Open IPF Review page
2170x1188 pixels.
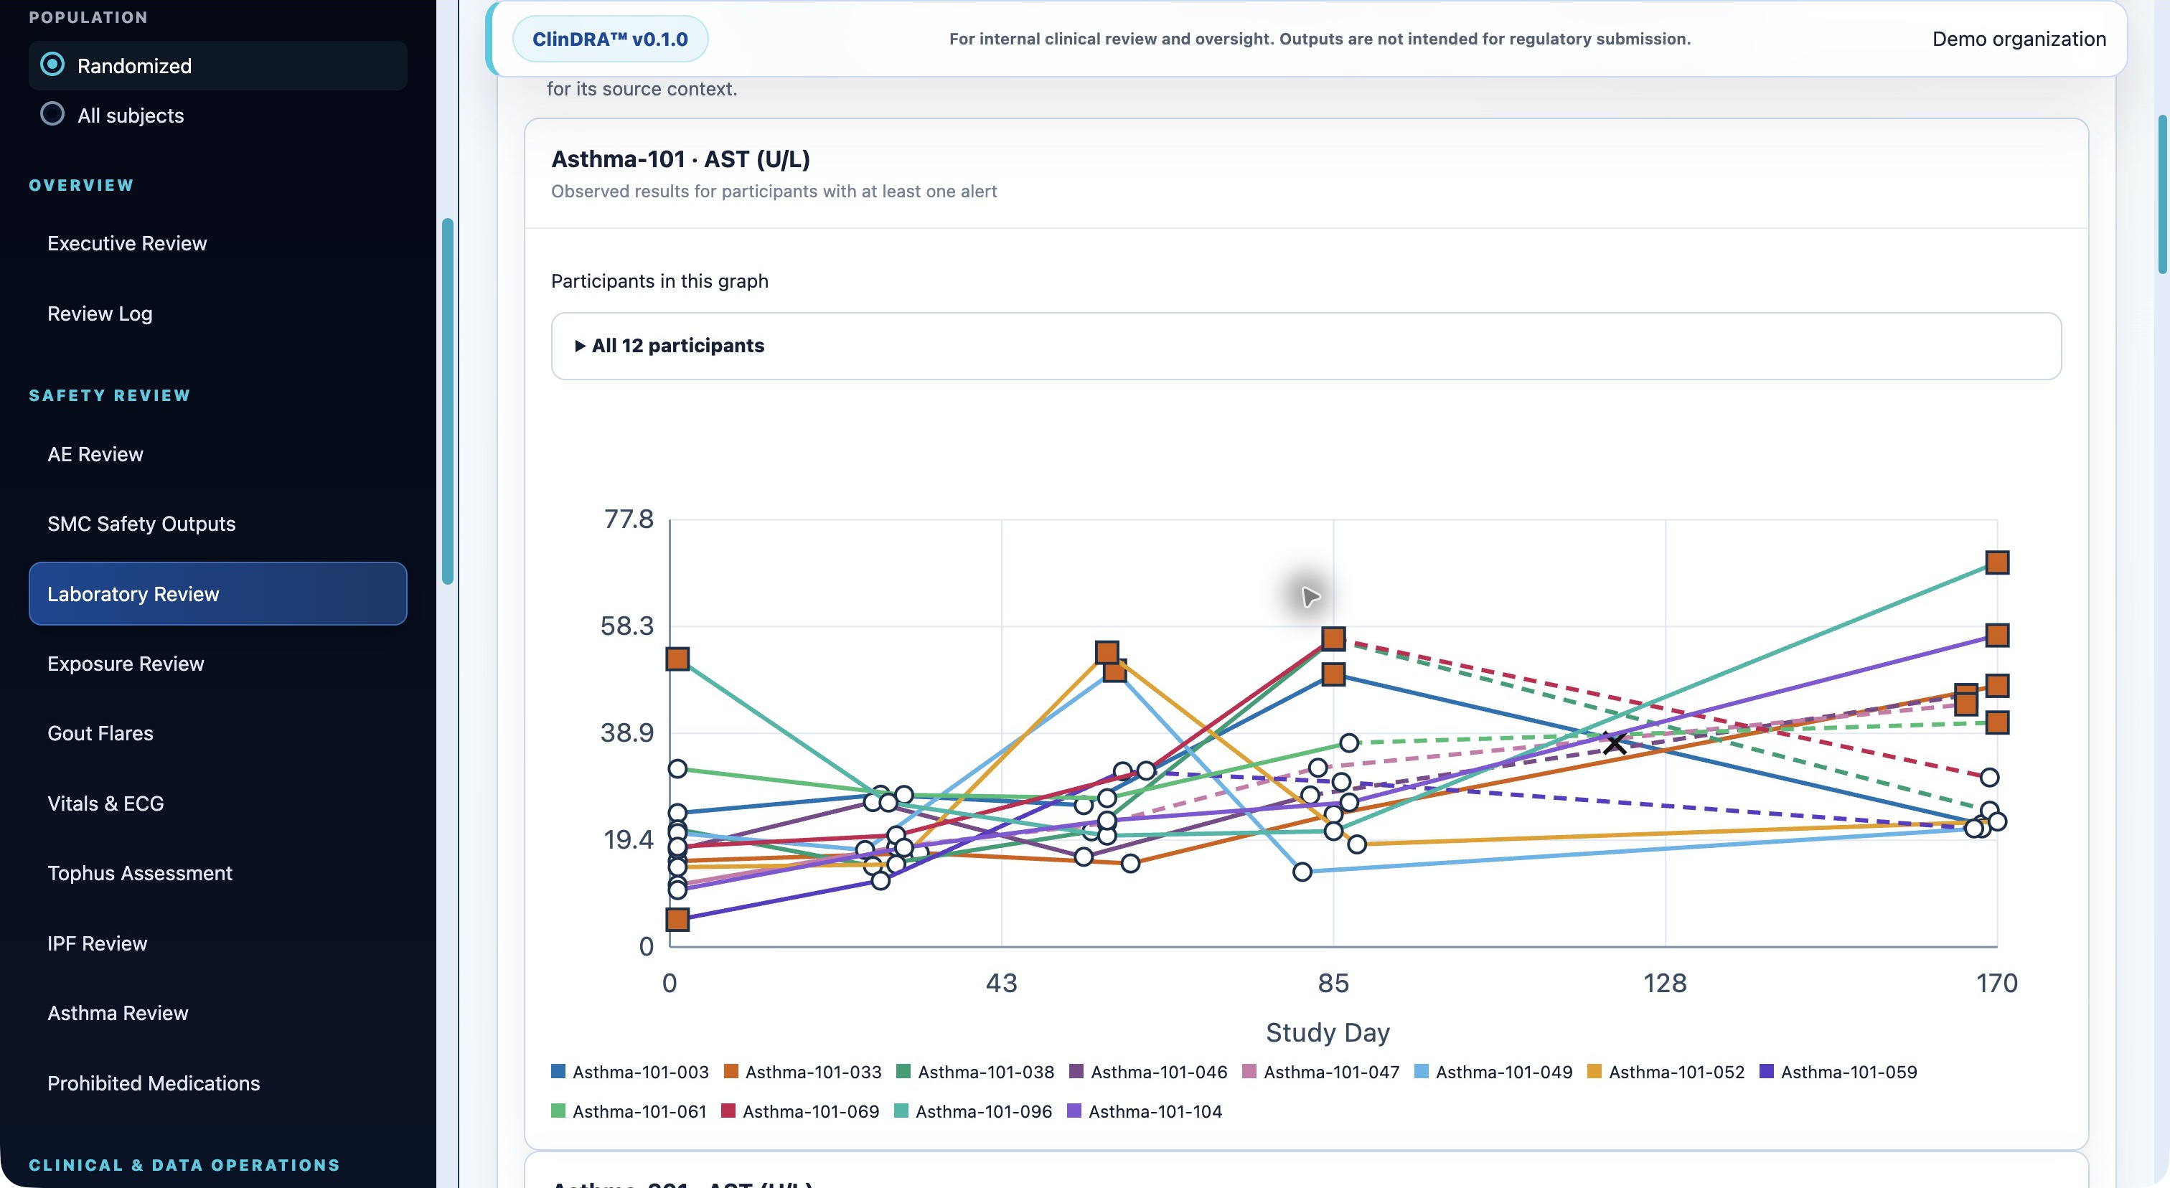pos(97,943)
